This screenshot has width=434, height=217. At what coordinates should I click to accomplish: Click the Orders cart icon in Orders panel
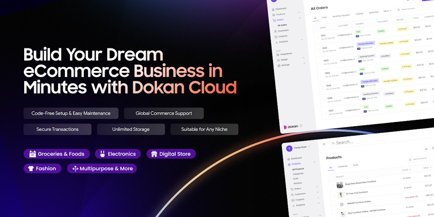[274, 20]
